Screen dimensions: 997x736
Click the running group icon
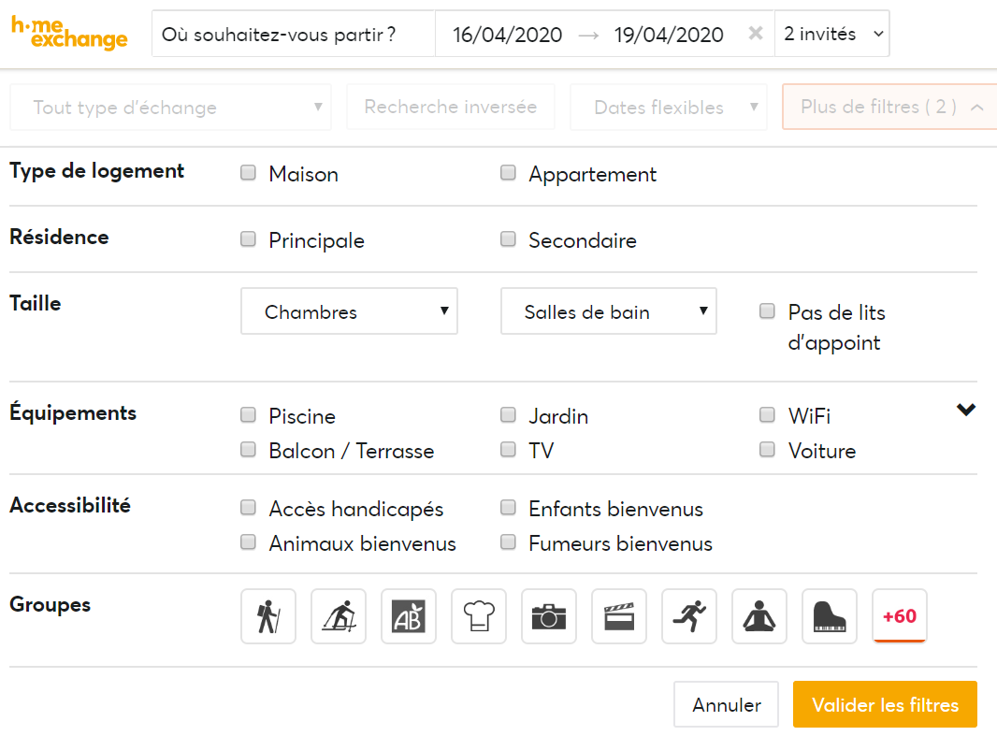click(x=689, y=616)
